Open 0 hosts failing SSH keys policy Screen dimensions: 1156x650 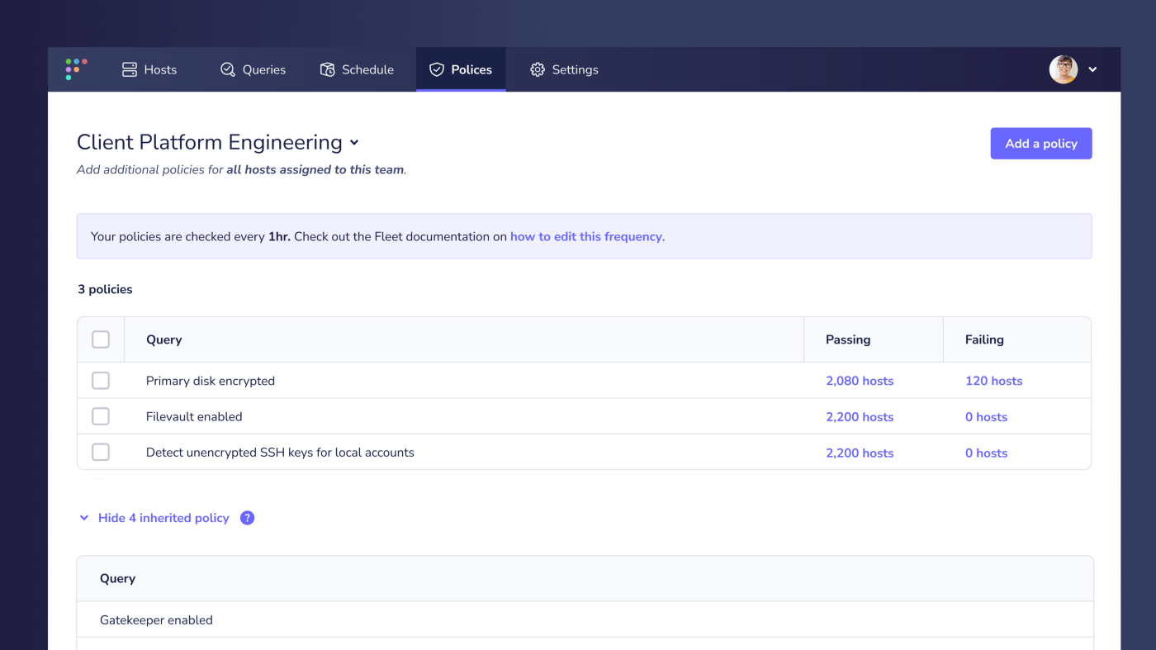[x=987, y=453]
